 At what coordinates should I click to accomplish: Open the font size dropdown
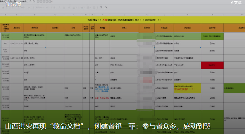47,8
